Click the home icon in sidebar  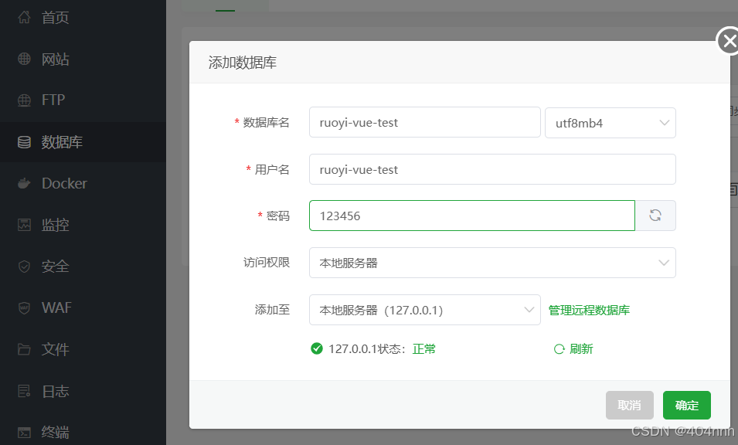[24, 17]
